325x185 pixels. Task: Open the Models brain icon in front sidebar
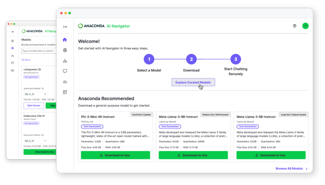(65, 50)
